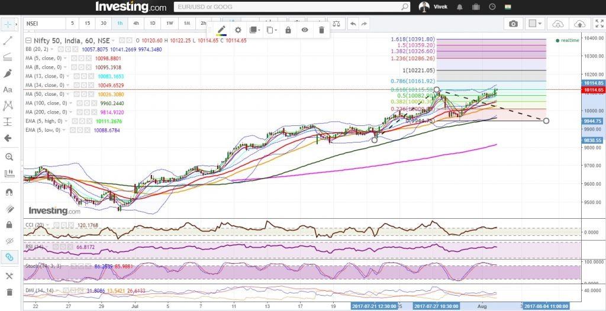The width and height of the screenshot is (606, 311).
Task: Open CCI (20) indicator dropdown arrow
Action: 47,225
